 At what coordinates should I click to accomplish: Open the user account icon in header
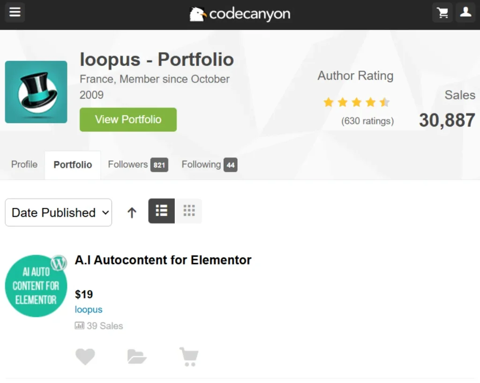click(x=465, y=13)
